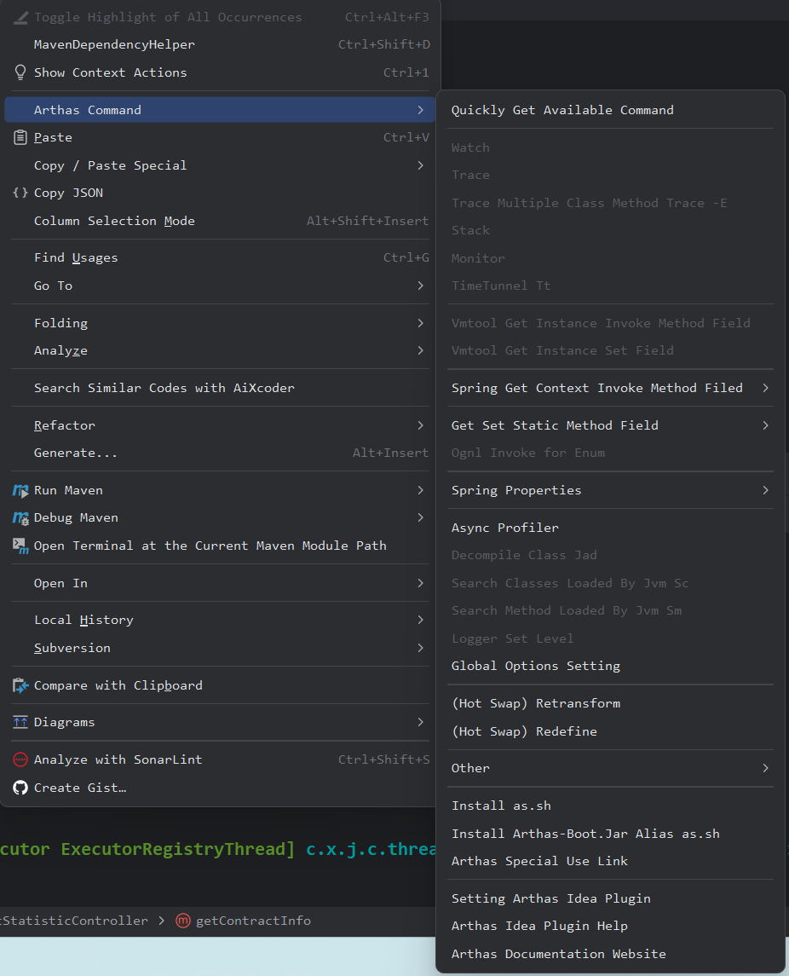Expand the Run Maven submenu arrow
This screenshot has width=789, height=976.
421,490
